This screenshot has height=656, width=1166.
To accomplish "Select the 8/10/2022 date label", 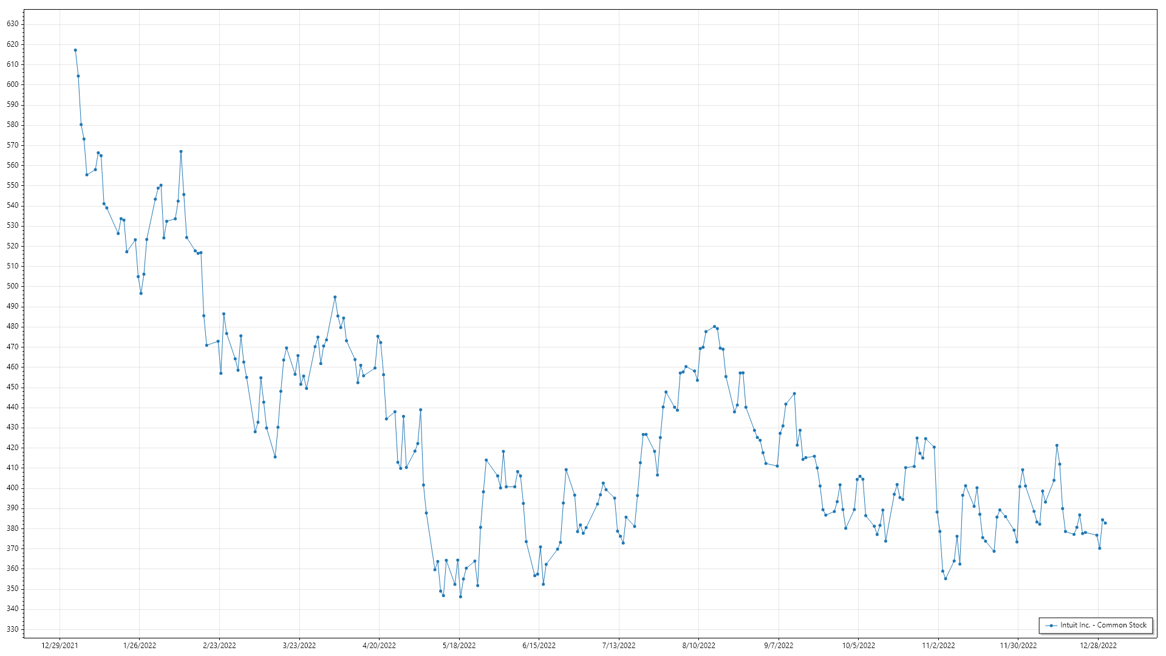I will pyautogui.click(x=698, y=646).
